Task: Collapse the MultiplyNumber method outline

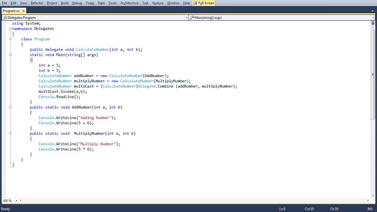Action: tap(10, 133)
